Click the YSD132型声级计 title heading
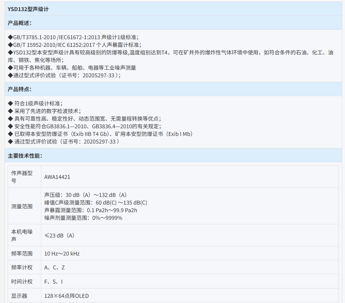 tap(28, 9)
